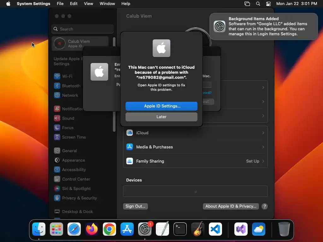Select Focus icon in sidebar
Screen dimensions: 323x242
(x=57, y=128)
